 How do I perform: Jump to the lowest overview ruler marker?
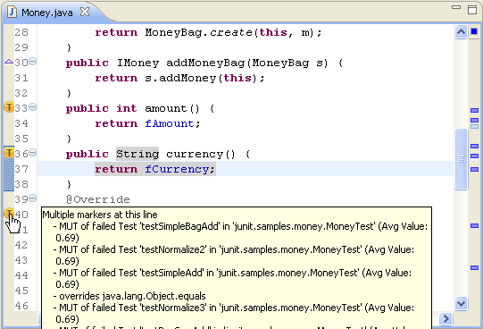[x=474, y=268]
